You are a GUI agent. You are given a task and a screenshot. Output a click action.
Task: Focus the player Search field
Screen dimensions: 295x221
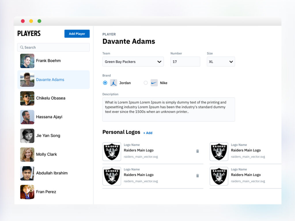(x=53, y=47)
